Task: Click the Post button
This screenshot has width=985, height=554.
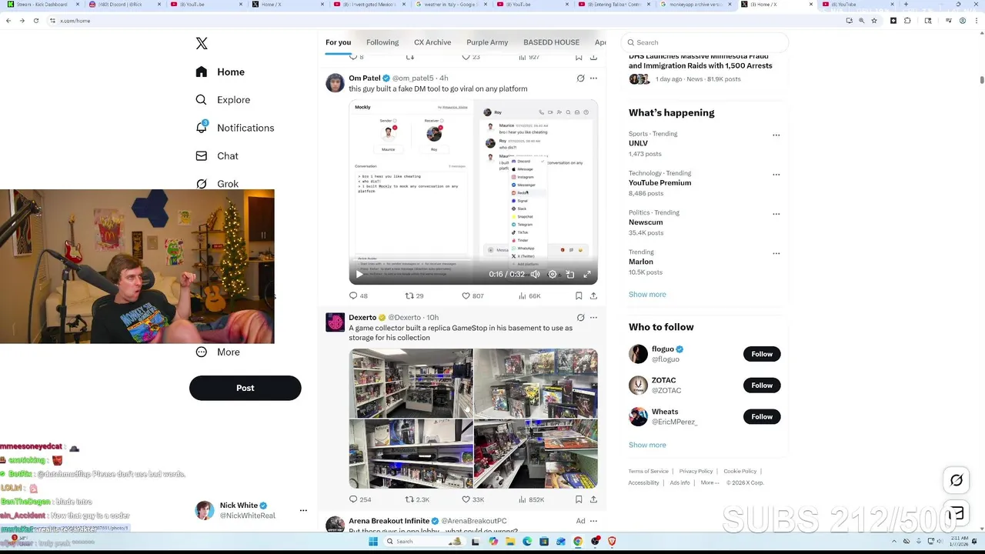Action: tap(245, 388)
